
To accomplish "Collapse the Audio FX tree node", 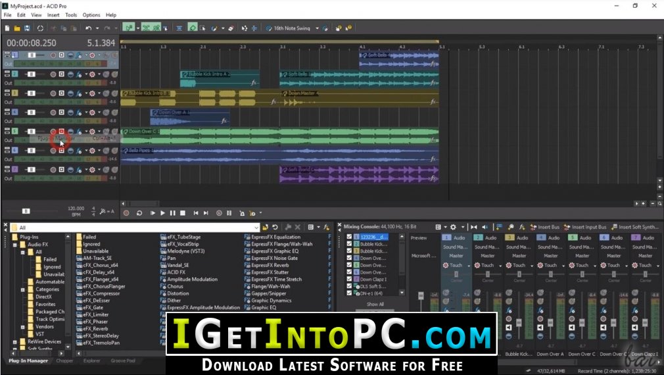I will [x=15, y=245].
